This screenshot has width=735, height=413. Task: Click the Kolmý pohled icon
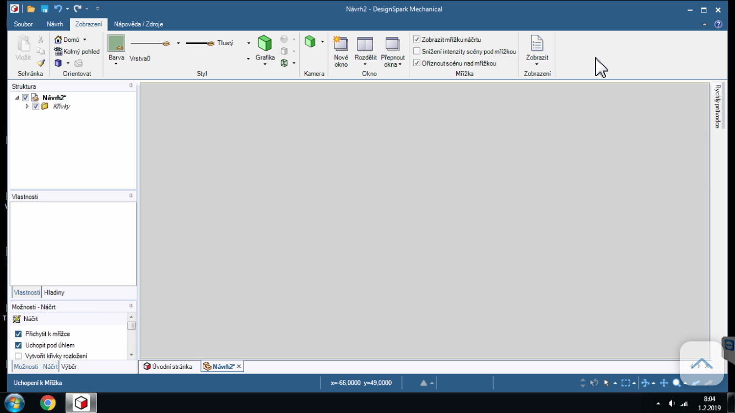coord(58,51)
